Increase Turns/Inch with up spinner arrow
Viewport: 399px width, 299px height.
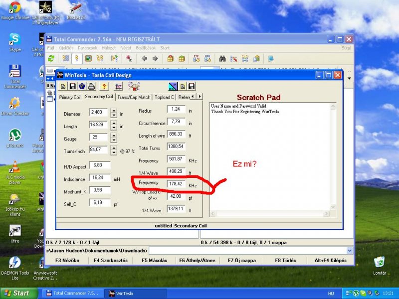114,148
